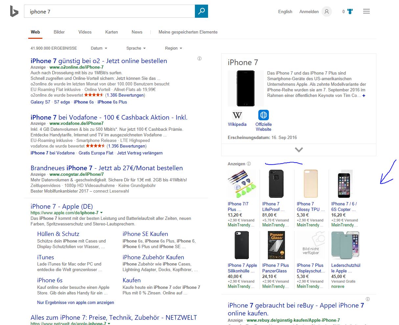The image size is (399, 325).
Task: Switch language to English
Action: pyautogui.click(x=285, y=12)
